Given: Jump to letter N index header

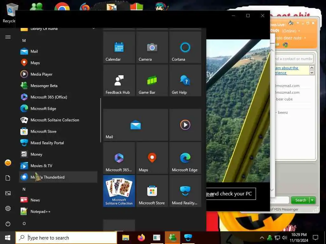Looking at the screenshot, I should point(24,189).
